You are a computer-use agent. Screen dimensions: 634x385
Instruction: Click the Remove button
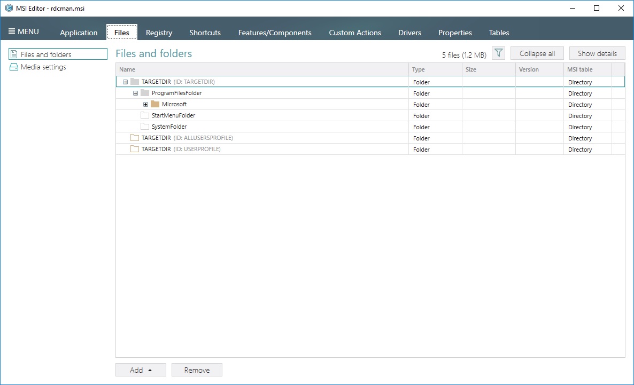197,370
